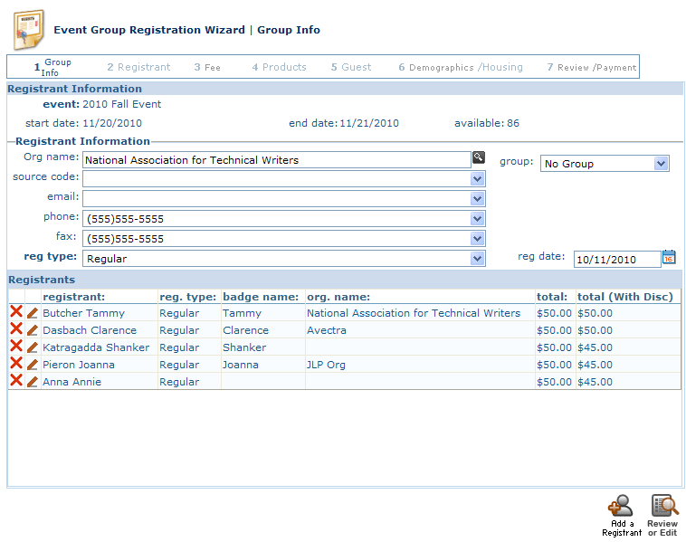Open the reg type dropdown
The height and width of the screenshot is (542, 686).
477,259
